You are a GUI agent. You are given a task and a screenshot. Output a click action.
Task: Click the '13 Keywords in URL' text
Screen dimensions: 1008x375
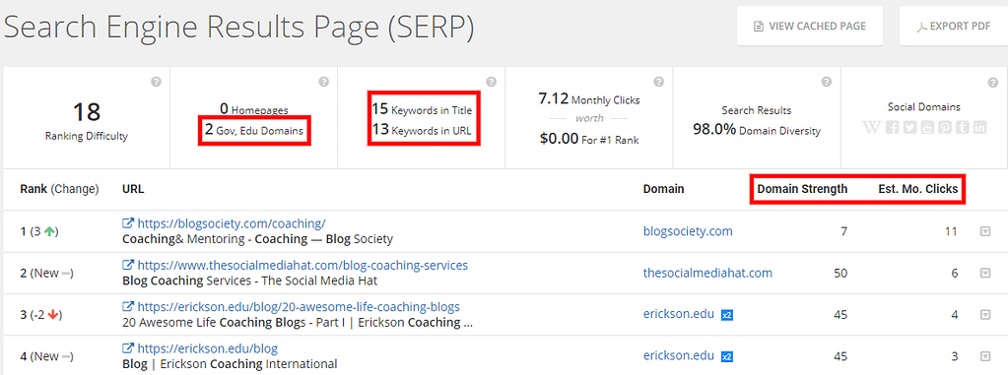click(x=422, y=130)
